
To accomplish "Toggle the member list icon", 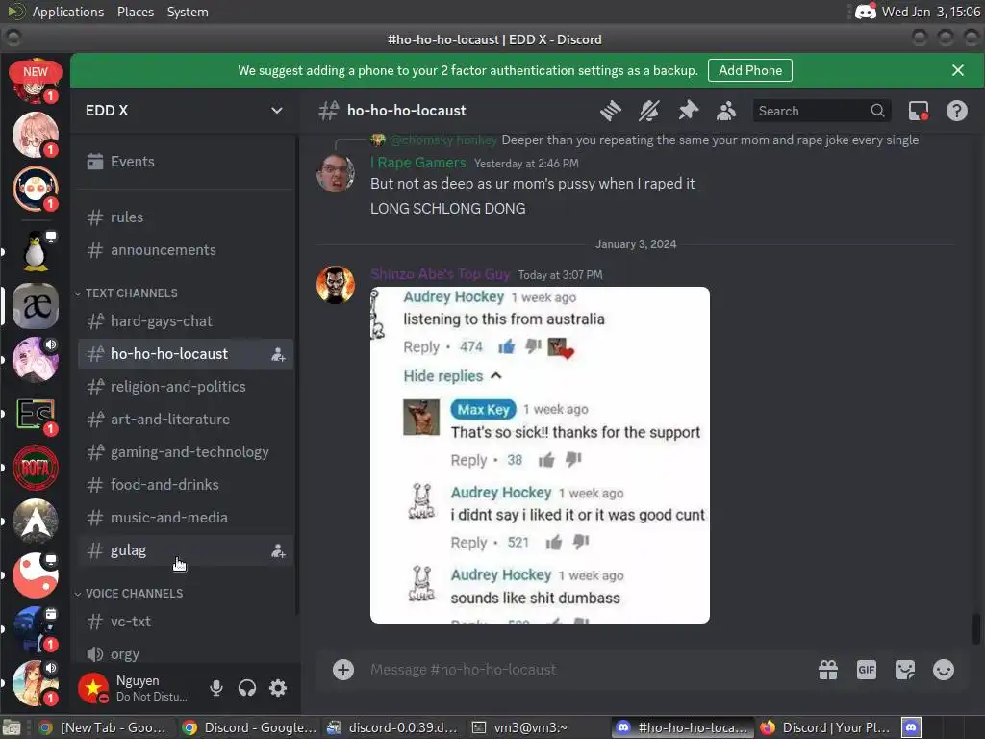I will point(726,111).
